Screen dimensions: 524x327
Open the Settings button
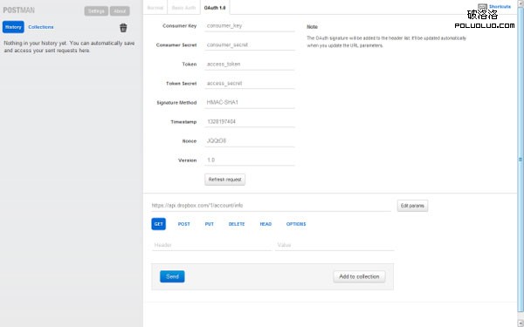click(96, 11)
